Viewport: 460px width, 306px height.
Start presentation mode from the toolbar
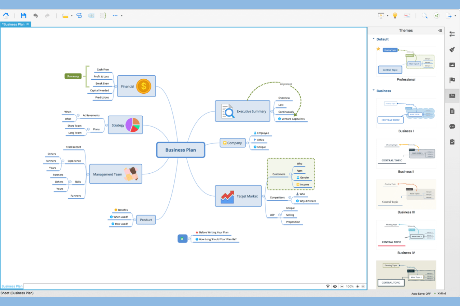click(381, 16)
